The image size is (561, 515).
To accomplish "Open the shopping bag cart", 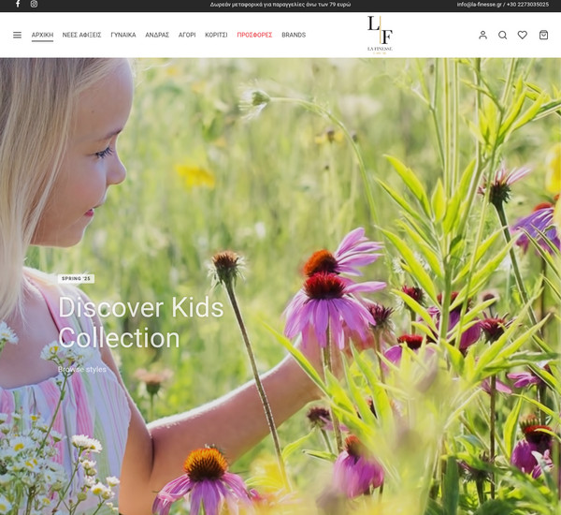I will (x=543, y=35).
